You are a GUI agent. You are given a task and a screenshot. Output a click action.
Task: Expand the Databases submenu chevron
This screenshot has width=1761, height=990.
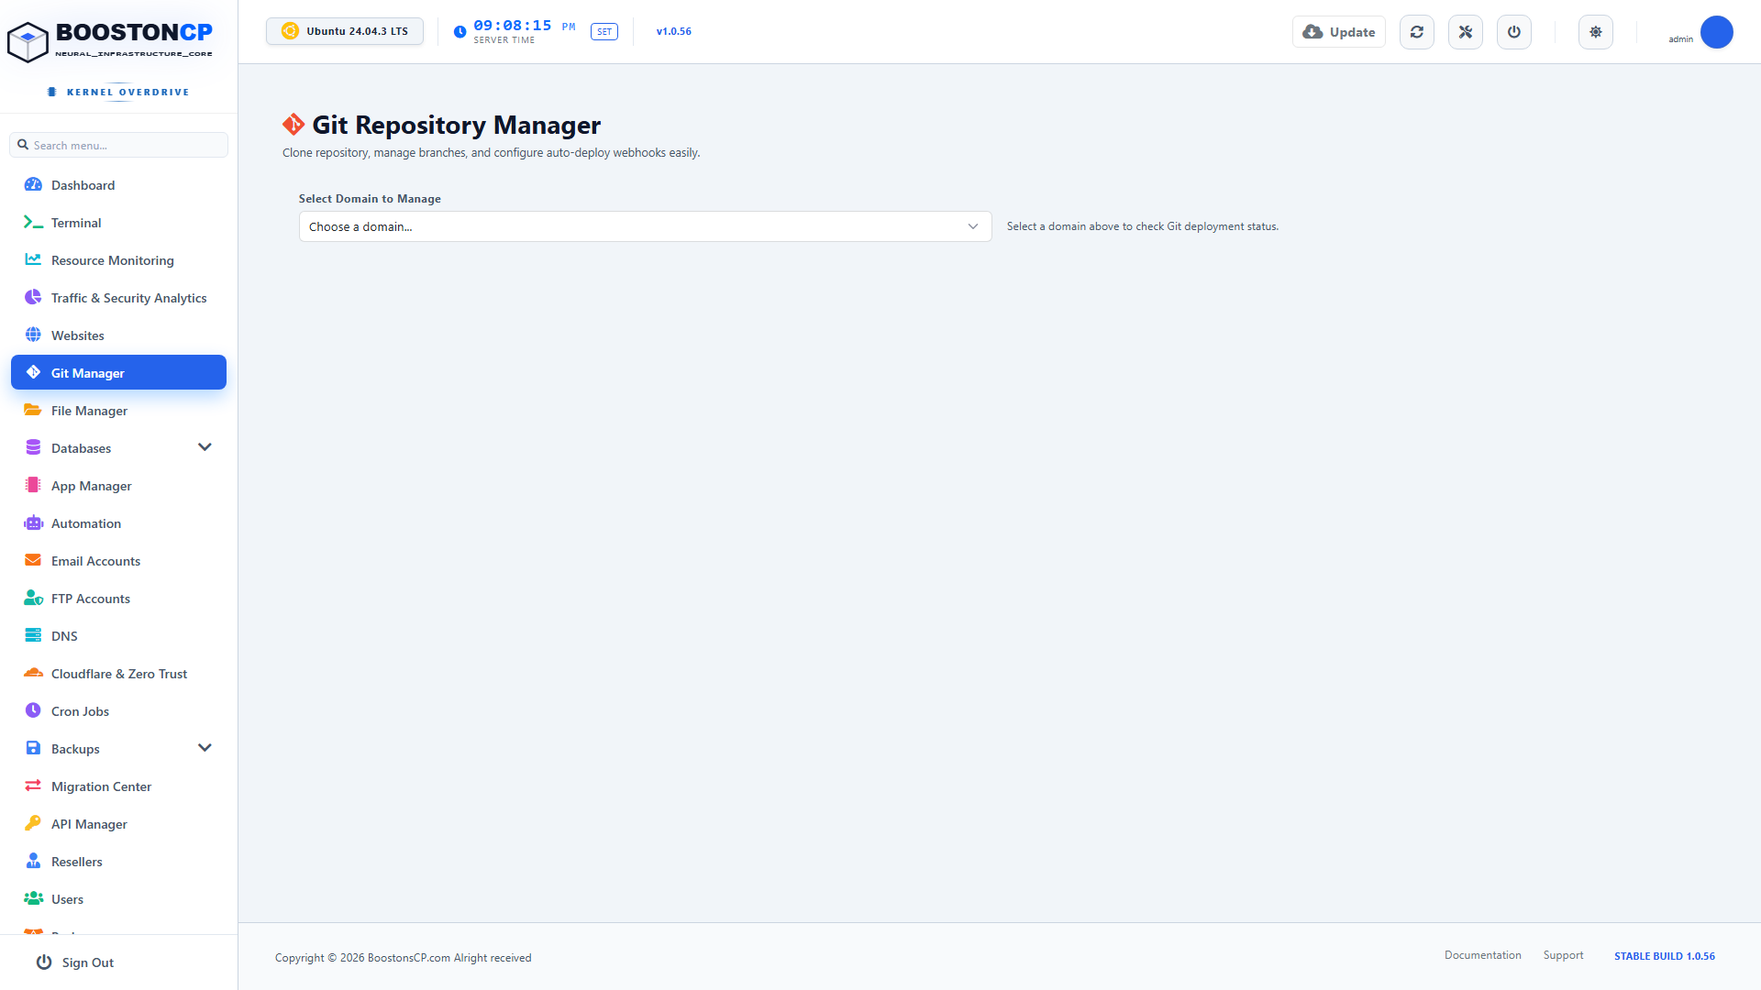tap(205, 447)
